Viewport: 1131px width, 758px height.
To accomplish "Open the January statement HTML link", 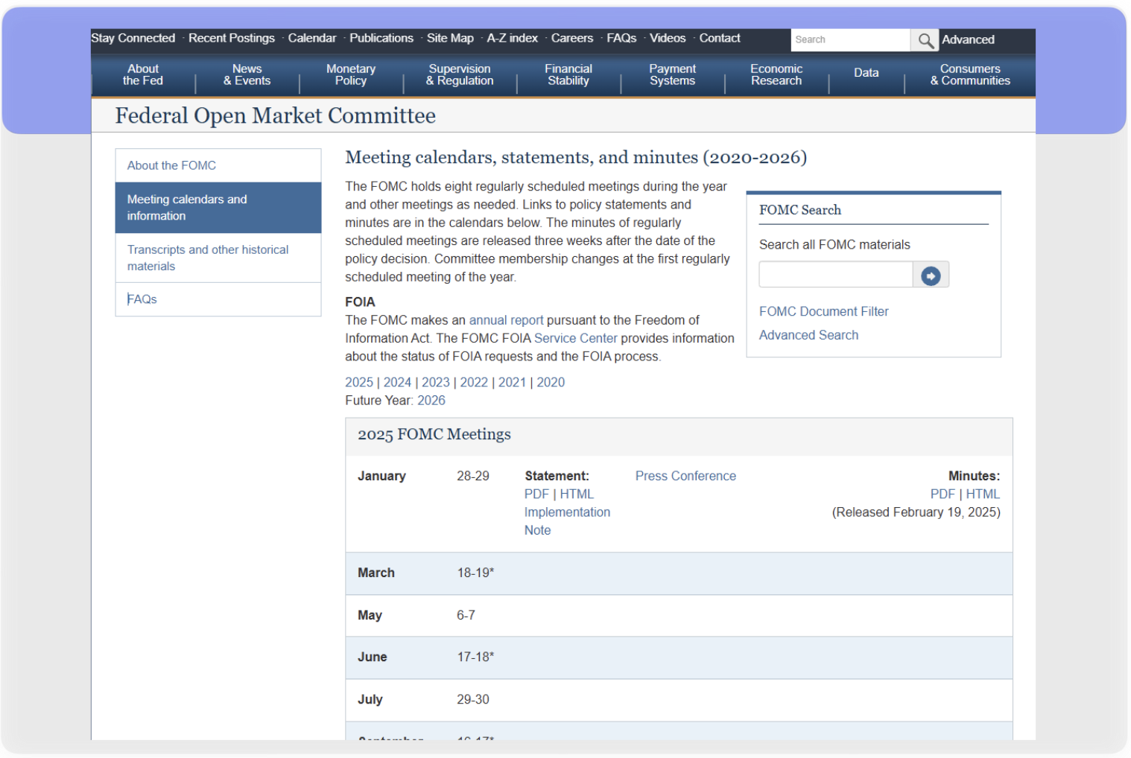I will [x=577, y=494].
